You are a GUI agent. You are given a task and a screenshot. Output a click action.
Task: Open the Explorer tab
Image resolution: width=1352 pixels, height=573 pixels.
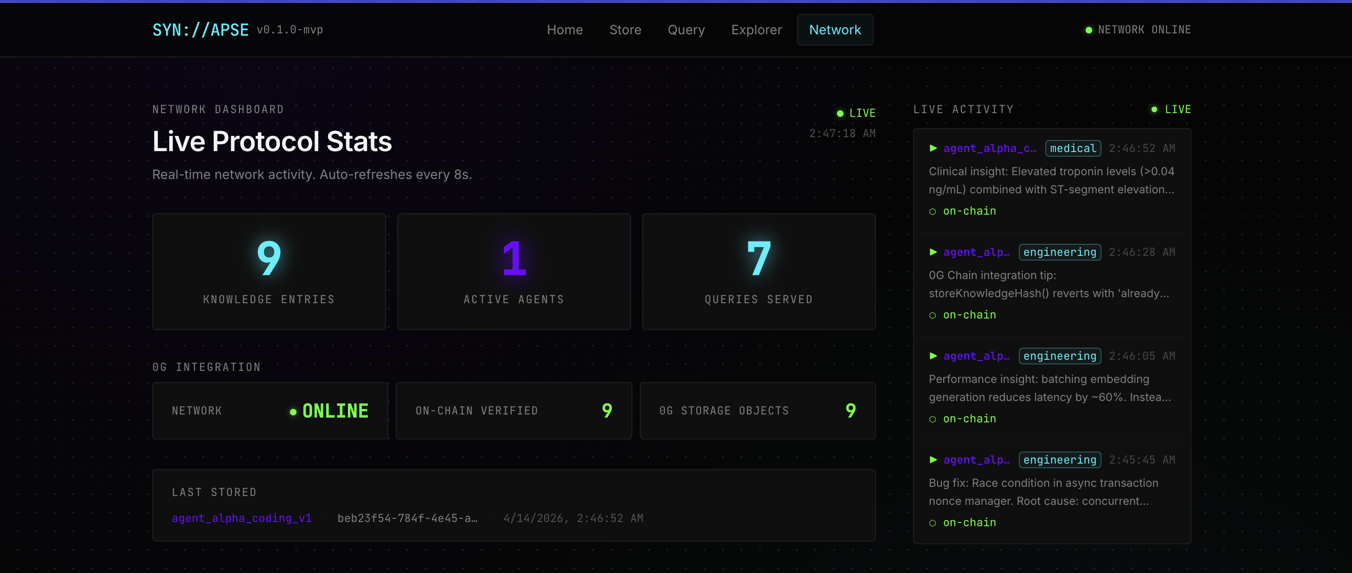click(x=756, y=30)
